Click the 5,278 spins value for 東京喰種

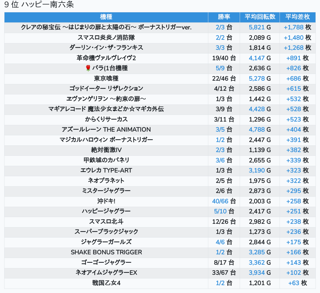coord(257,78)
